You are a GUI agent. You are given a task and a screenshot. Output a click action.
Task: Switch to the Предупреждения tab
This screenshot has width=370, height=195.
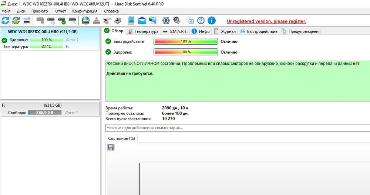[x=301, y=31]
